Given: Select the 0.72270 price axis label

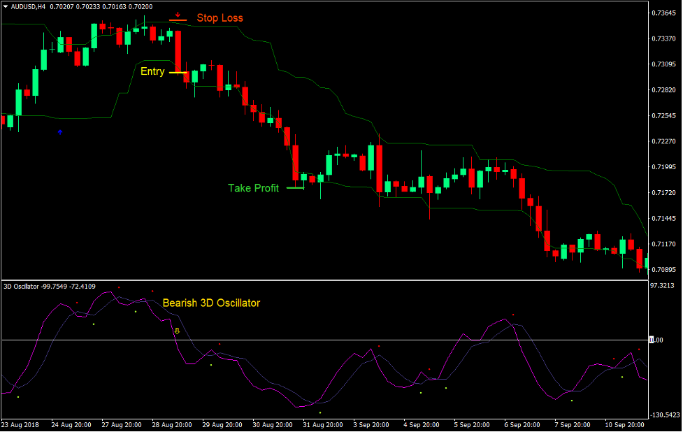Looking at the screenshot, I should point(663,141).
